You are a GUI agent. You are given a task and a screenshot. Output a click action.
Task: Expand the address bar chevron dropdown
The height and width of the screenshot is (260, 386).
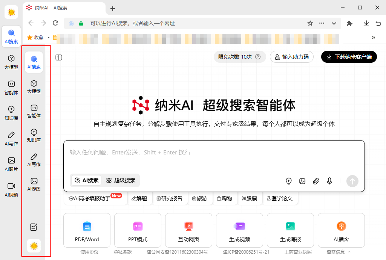point(334,23)
